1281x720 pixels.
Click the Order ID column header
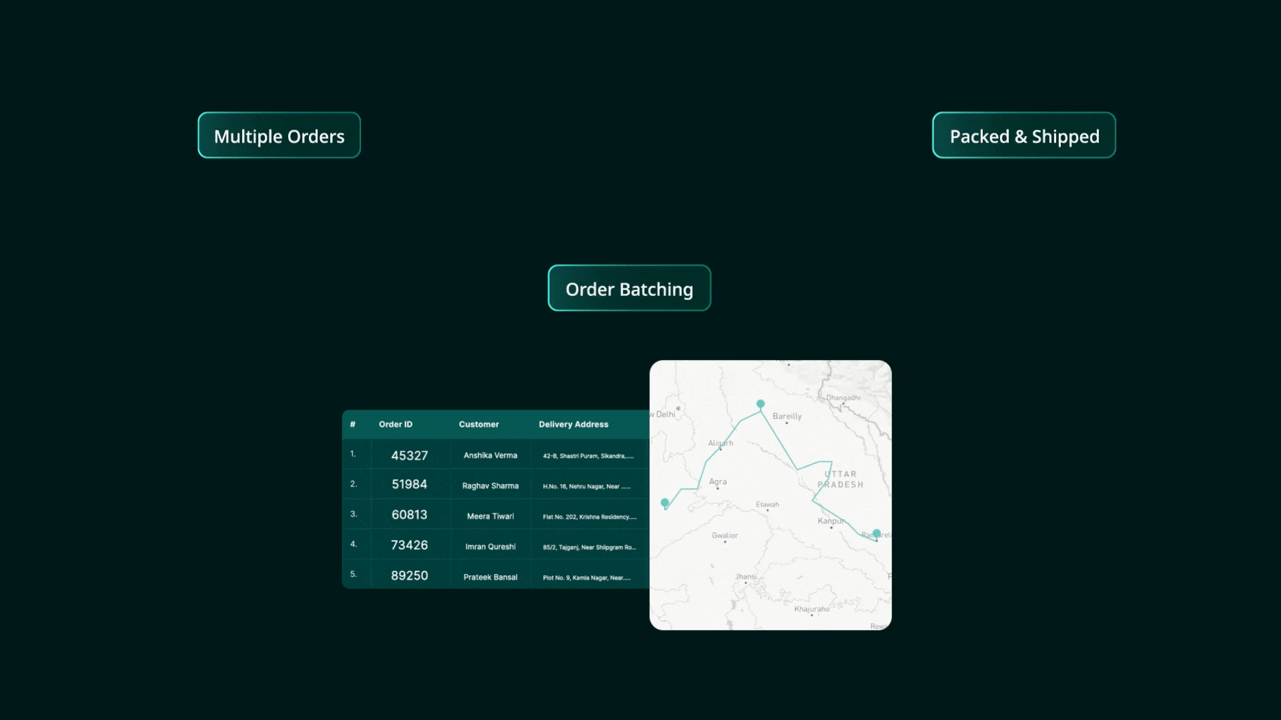(396, 424)
